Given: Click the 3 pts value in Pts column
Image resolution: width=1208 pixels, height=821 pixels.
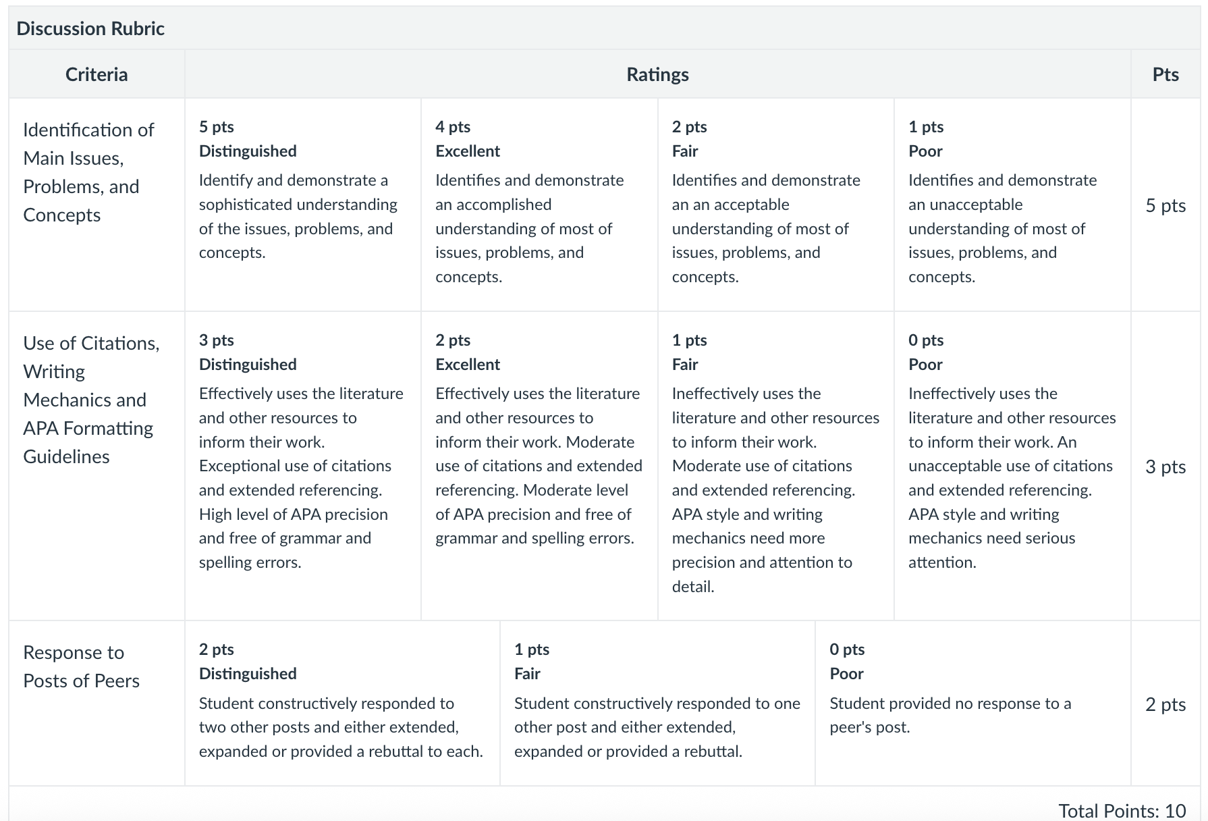Looking at the screenshot, I should point(1165,467).
